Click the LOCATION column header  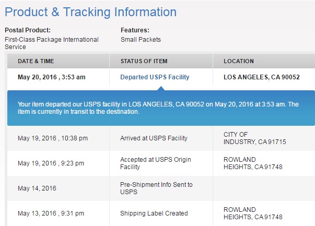click(x=239, y=61)
